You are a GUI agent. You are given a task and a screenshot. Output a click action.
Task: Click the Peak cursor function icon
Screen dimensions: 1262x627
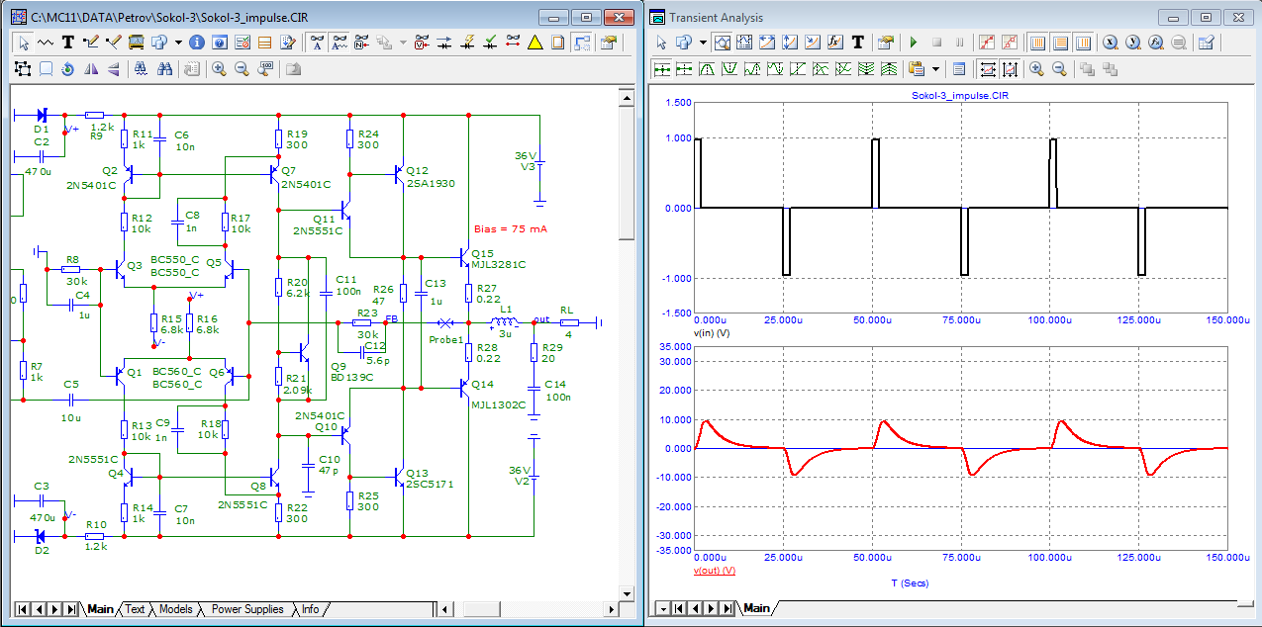coord(708,69)
